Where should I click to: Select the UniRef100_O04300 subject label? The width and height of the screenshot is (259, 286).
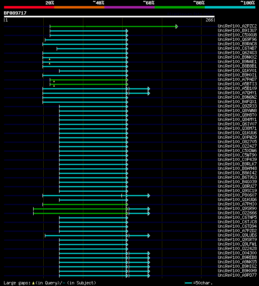(x=237, y=253)
